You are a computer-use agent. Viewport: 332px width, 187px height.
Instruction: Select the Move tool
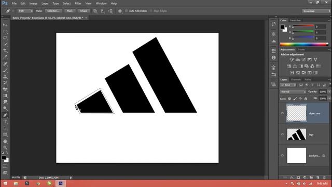click(x=5, y=25)
